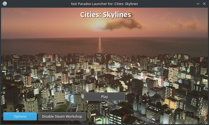Click the Play button
This screenshot has width=209, height=125.
104,97
